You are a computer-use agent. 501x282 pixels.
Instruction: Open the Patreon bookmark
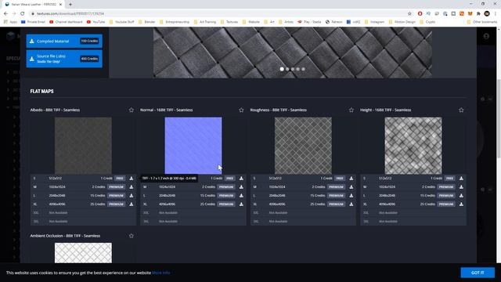click(x=333, y=22)
